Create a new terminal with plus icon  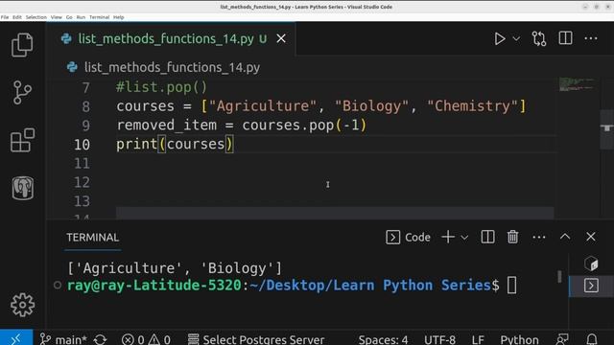point(448,237)
